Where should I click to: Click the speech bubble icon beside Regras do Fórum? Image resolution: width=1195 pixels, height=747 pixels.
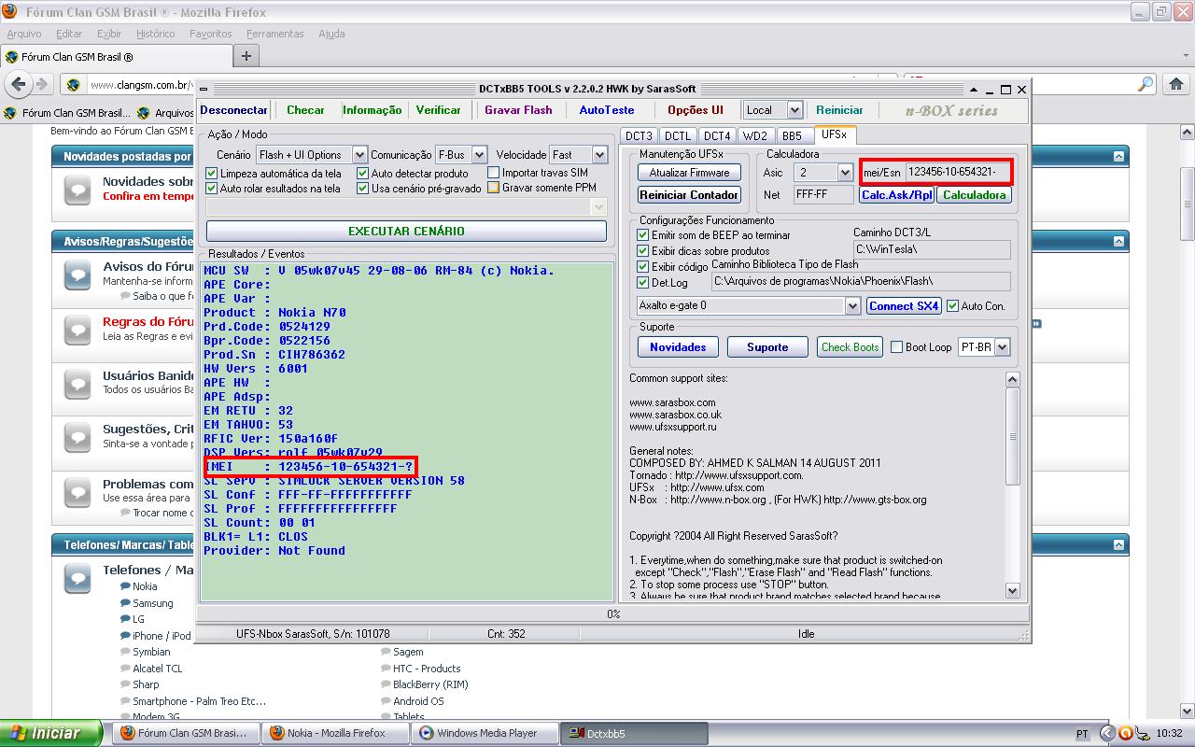[77, 329]
